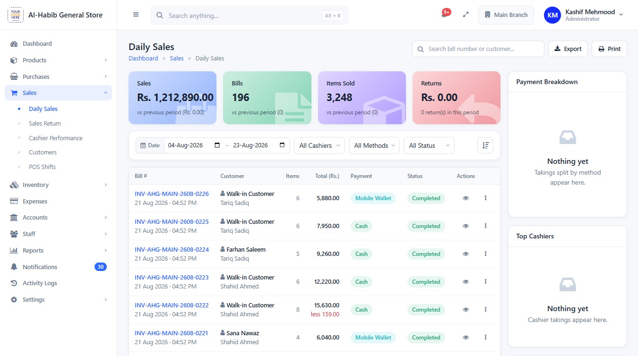Focus the Search anything field
This screenshot has height=356, width=638.
click(x=250, y=16)
